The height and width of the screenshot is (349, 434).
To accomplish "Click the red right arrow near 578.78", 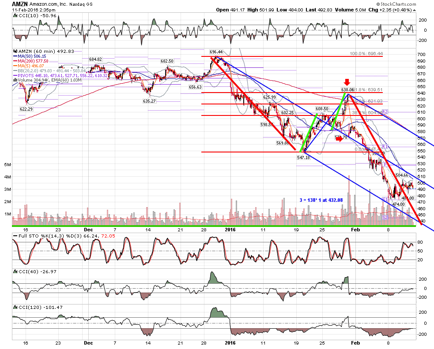I will (x=339, y=139).
